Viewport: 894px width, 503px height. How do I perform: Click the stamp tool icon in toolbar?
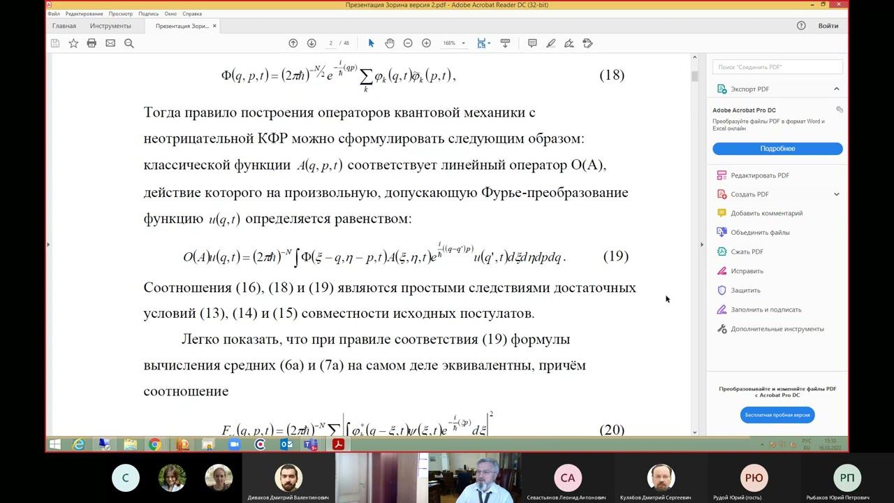[x=587, y=43]
